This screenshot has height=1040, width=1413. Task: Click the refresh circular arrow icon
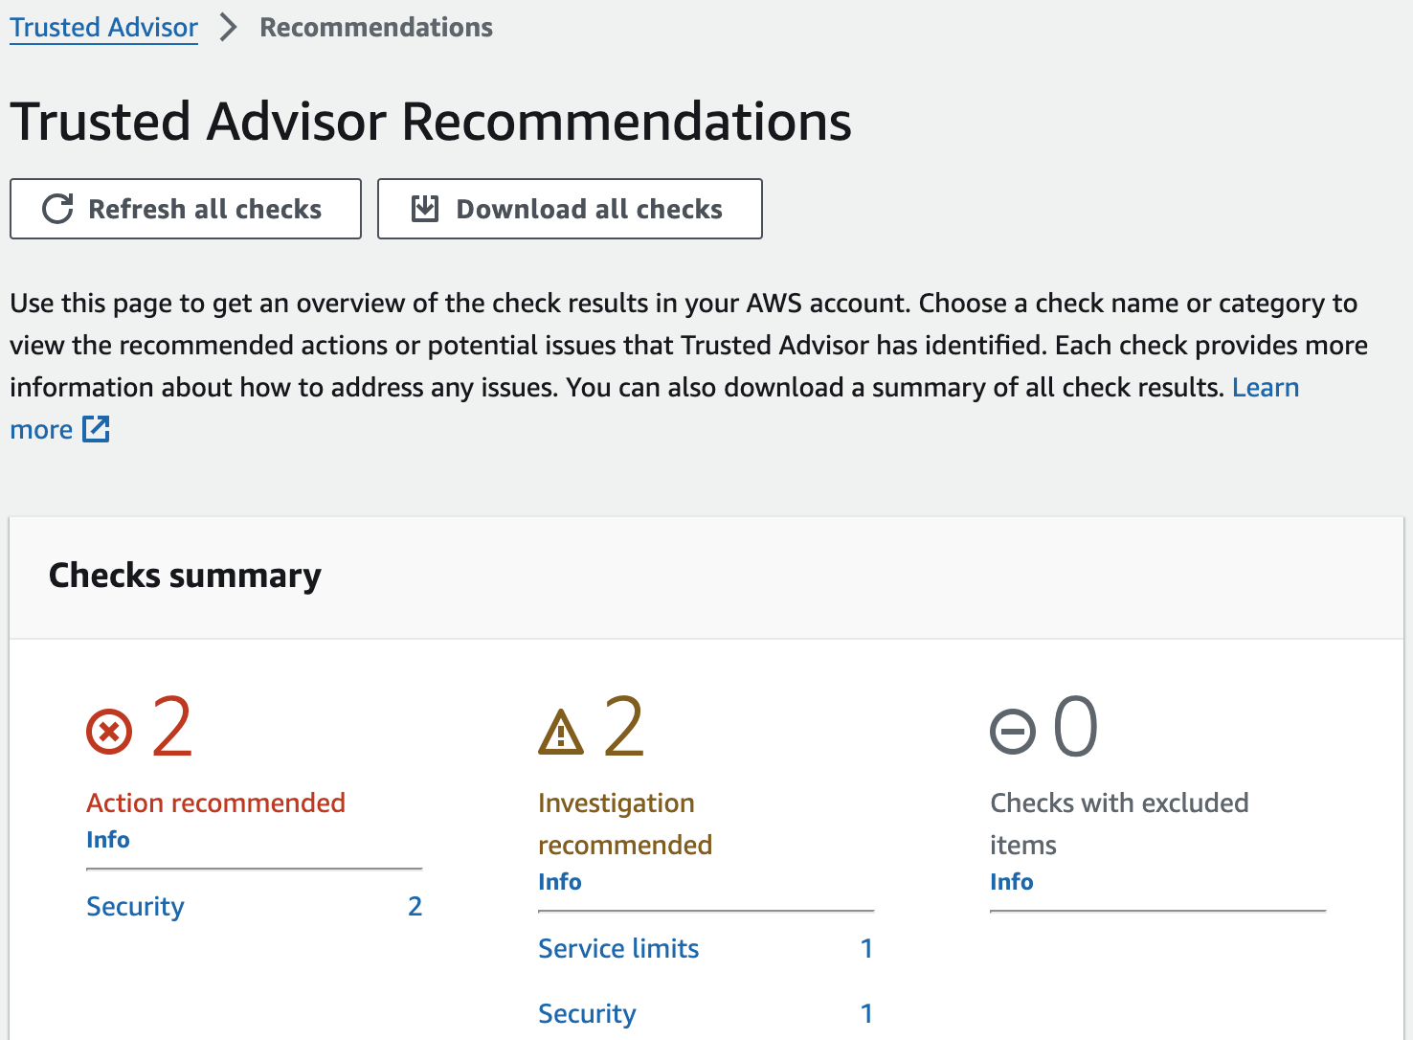pyautogui.click(x=57, y=209)
